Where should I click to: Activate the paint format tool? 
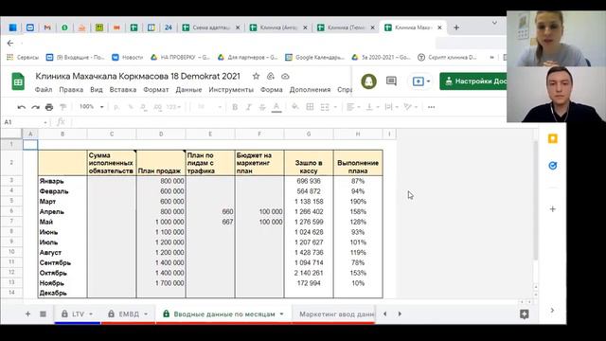(x=62, y=107)
